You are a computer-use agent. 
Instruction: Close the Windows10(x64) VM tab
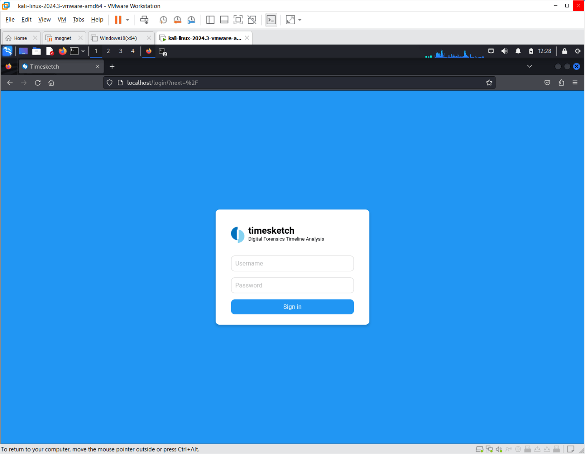click(x=148, y=38)
